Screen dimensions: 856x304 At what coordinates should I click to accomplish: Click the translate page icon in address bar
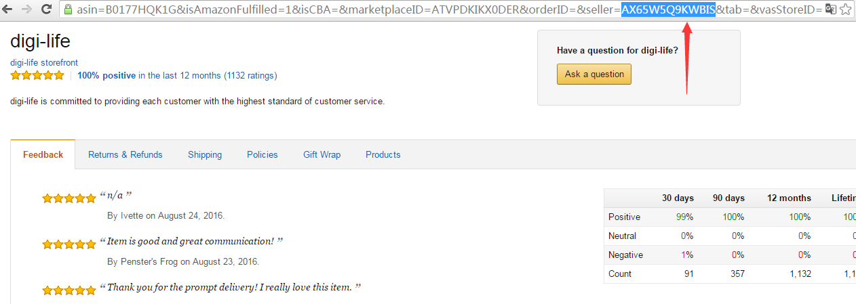830,9
